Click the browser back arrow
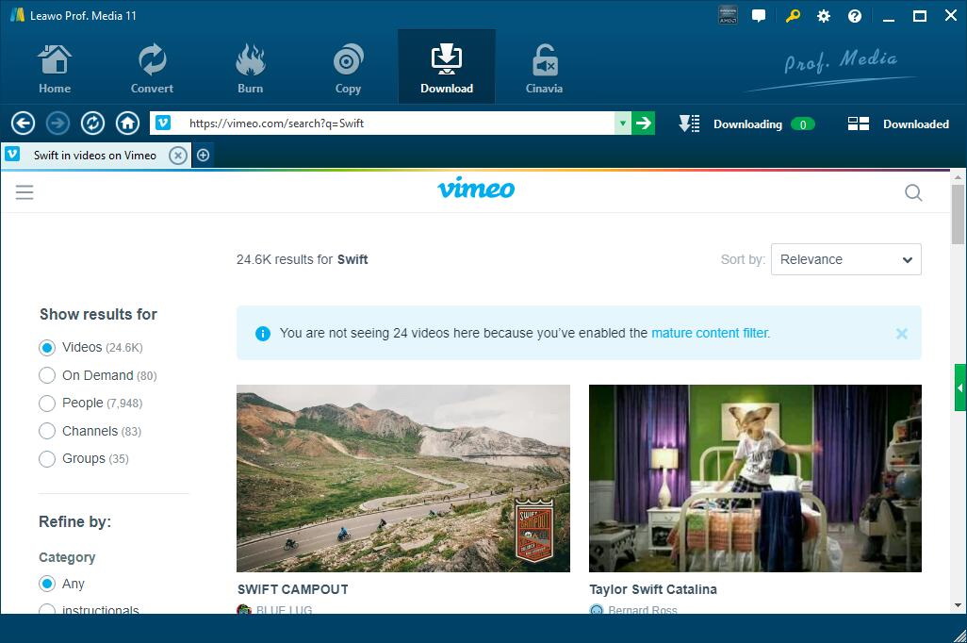The width and height of the screenshot is (967, 643). tap(23, 124)
